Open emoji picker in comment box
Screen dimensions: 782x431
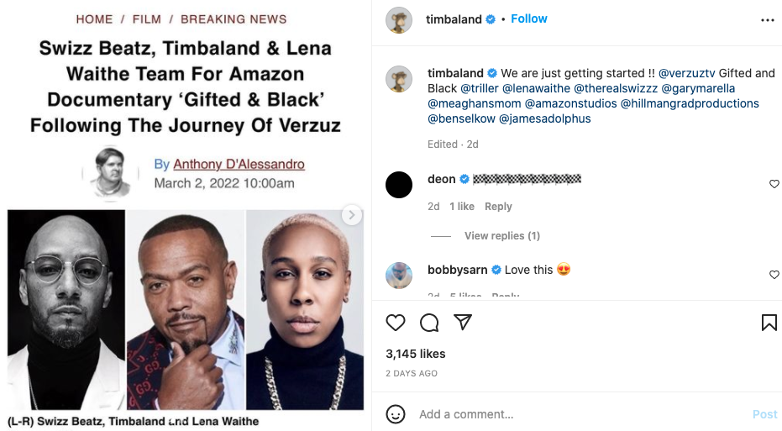(396, 414)
